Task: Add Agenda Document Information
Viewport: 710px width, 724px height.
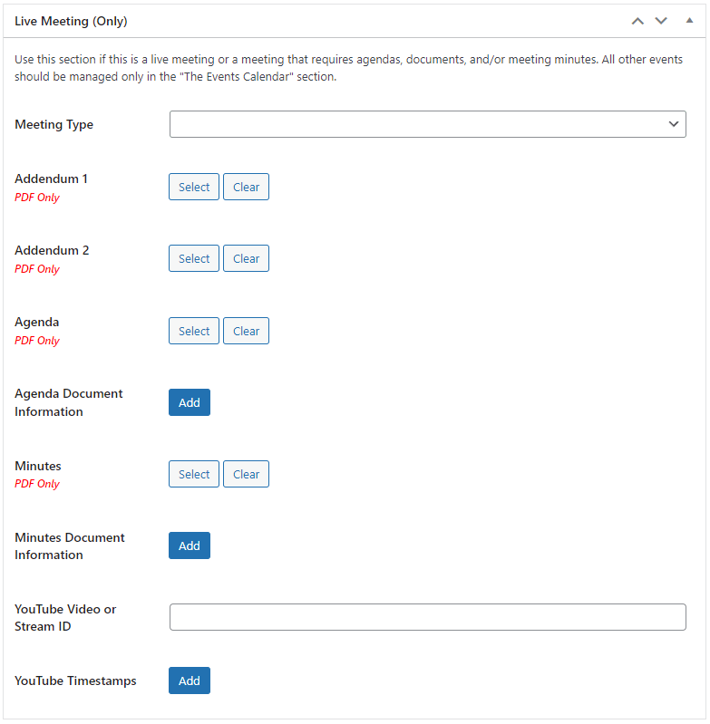Action: pyautogui.click(x=190, y=402)
